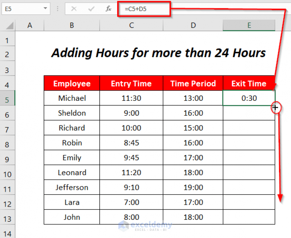This screenshot has height=238, width=291.
Task: Select column C header
Action: coord(131,25)
